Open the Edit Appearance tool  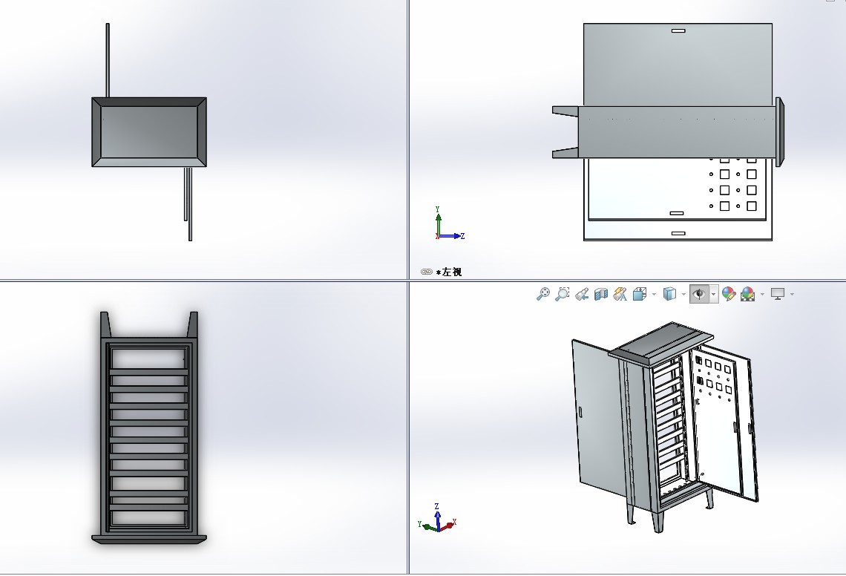coord(729,294)
